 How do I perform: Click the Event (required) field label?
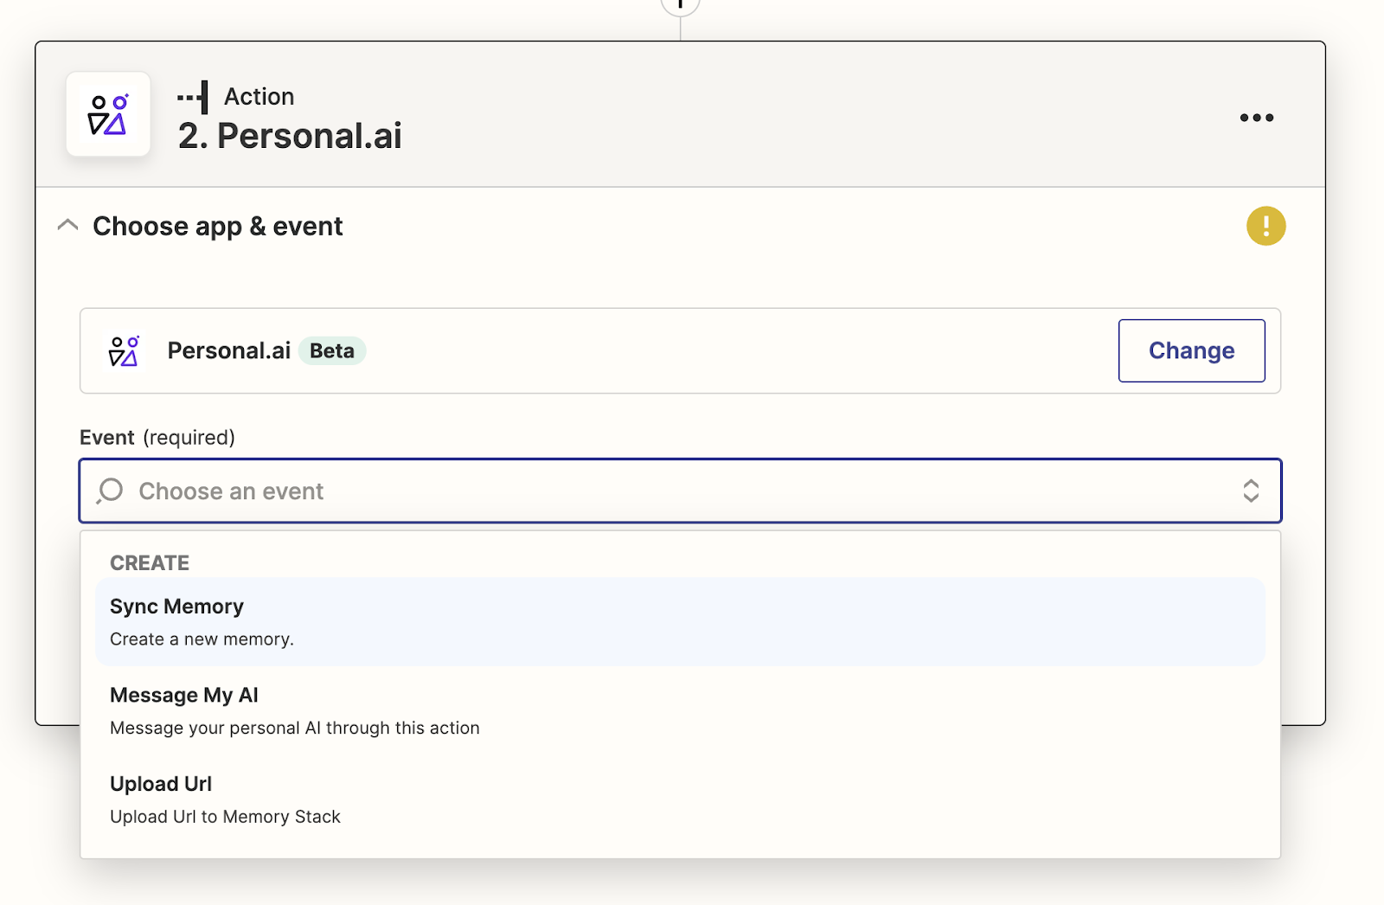point(157,437)
